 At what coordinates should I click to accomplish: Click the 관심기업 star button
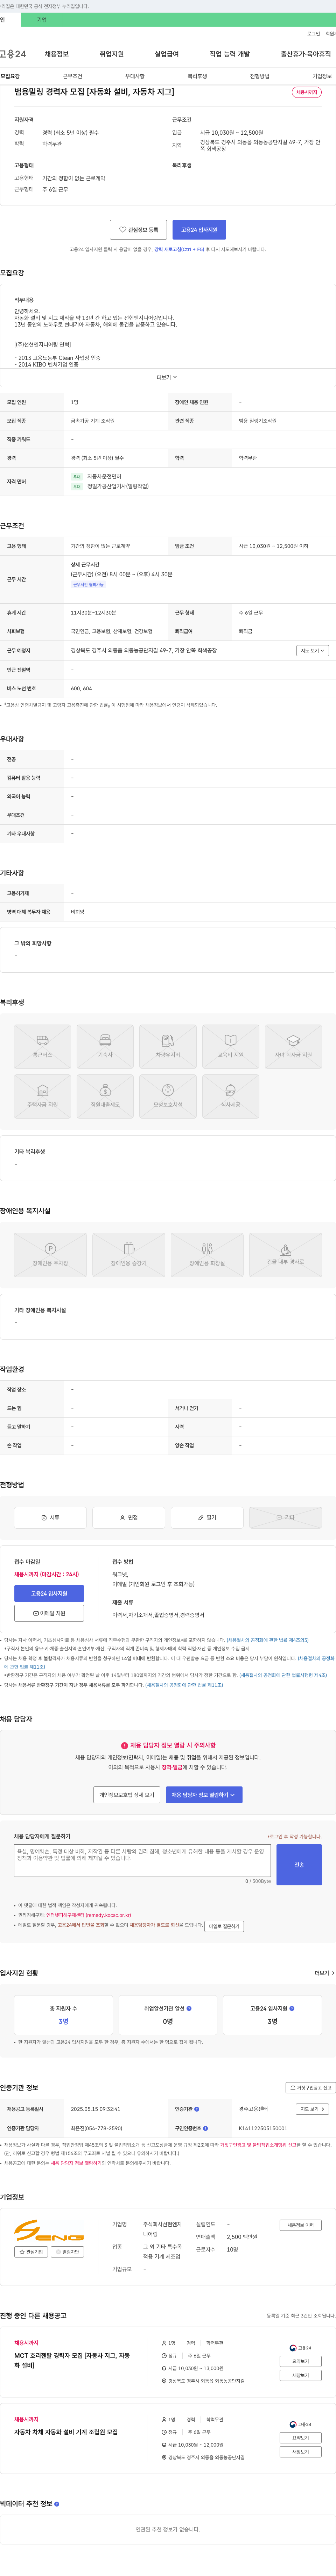point(31,2252)
